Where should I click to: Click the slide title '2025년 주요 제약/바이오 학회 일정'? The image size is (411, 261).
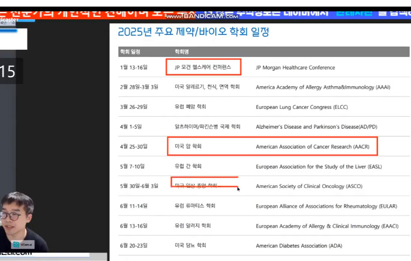(193, 32)
